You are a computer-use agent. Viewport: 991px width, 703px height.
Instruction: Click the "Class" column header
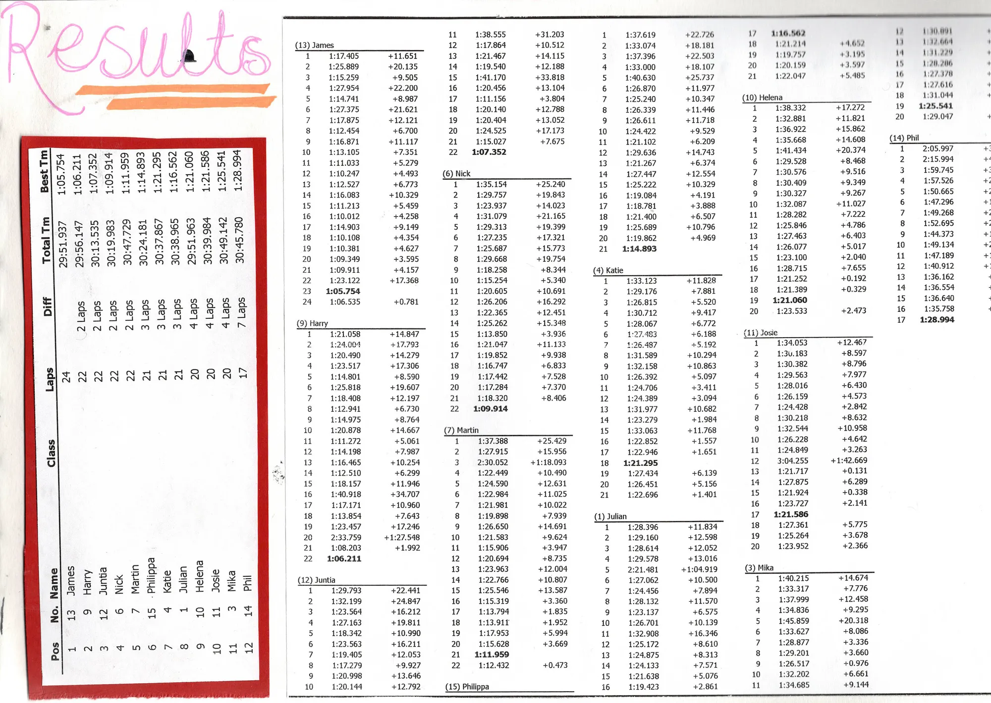click(x=51, y=453)
